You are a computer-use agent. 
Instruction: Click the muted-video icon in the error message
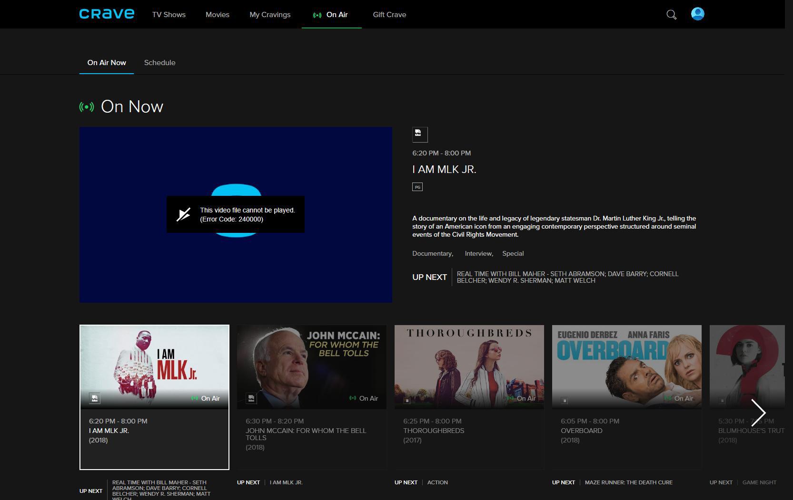pos(183,214)
